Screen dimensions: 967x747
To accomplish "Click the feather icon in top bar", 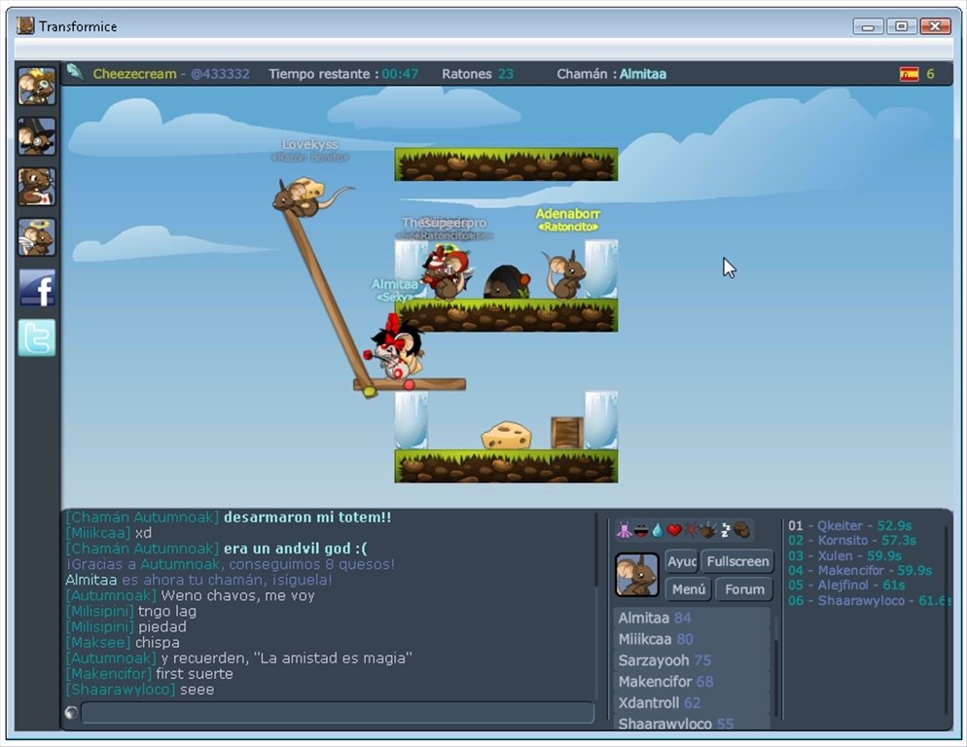I will pyautogui.click(x=75, y=72).
